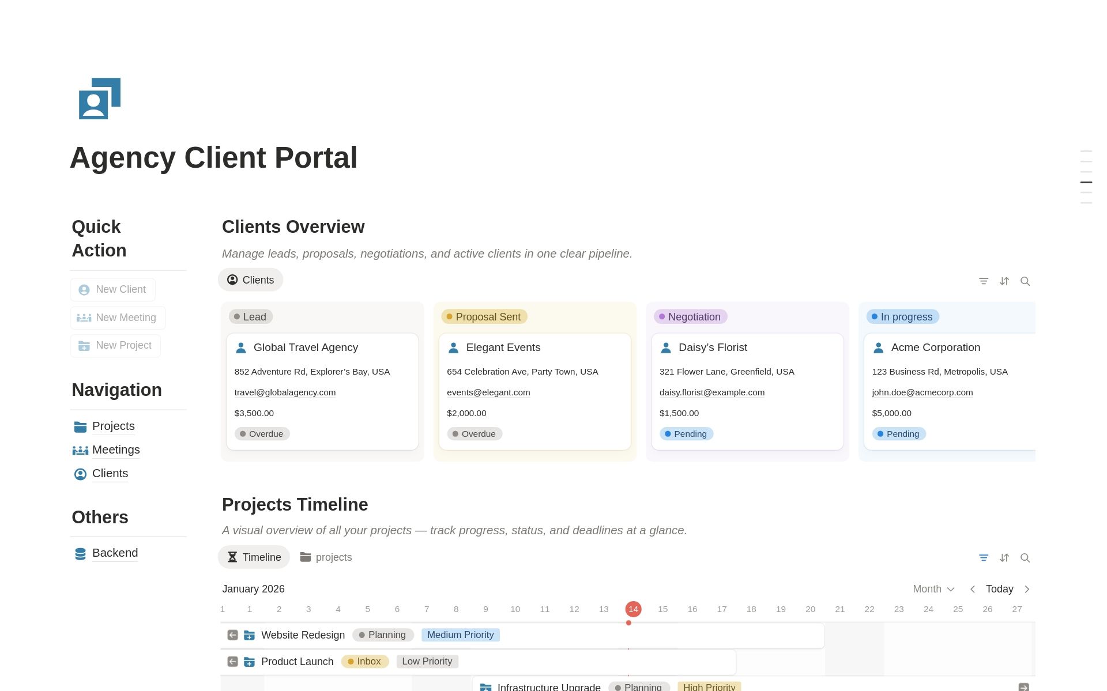Switch to the projects view tab

[326, 557]
